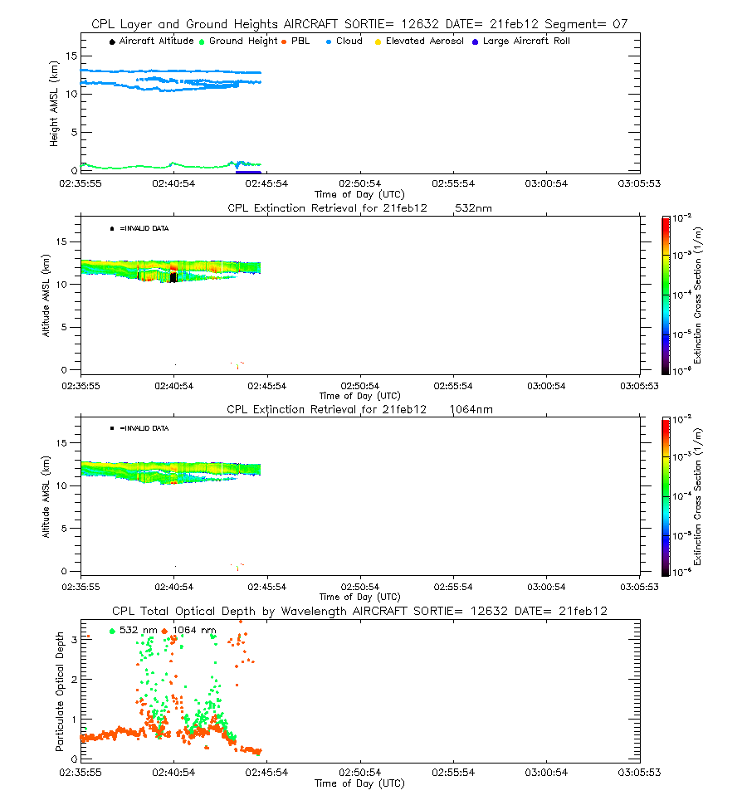Click the CPL Total Optical Depth title
The image size is (747, 805).
(x=359, y=611)
